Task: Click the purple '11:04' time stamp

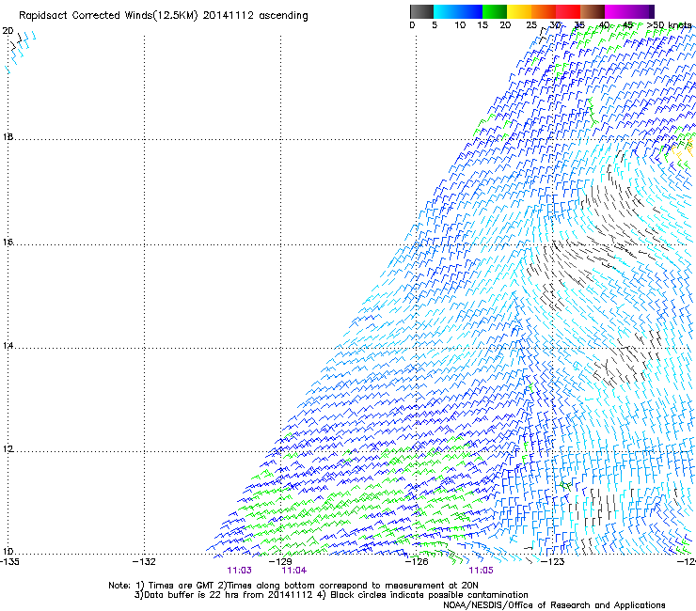Action: point(293,571)
